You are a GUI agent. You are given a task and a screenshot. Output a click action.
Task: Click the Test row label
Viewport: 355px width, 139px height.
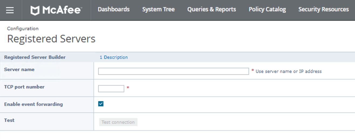pos(9,120)
